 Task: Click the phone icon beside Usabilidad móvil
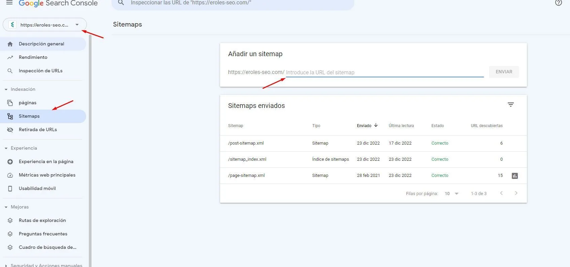click(10, 189)
